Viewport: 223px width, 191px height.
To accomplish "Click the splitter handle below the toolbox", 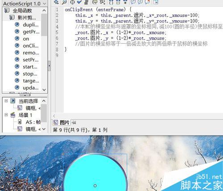I will pyautogui.click(x=25, y=95).
